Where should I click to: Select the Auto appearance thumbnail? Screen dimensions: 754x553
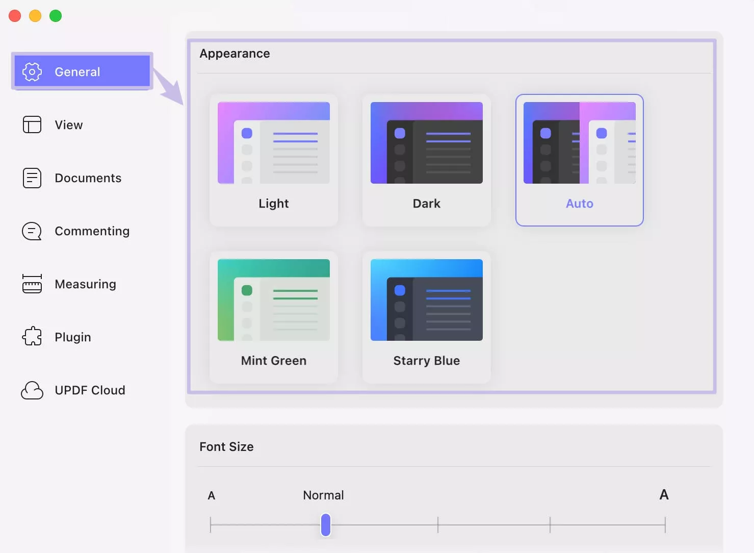tap(580, 143)
